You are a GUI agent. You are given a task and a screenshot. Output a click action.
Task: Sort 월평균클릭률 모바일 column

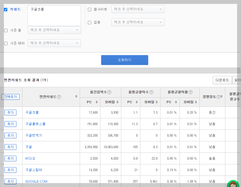[196, 102]
